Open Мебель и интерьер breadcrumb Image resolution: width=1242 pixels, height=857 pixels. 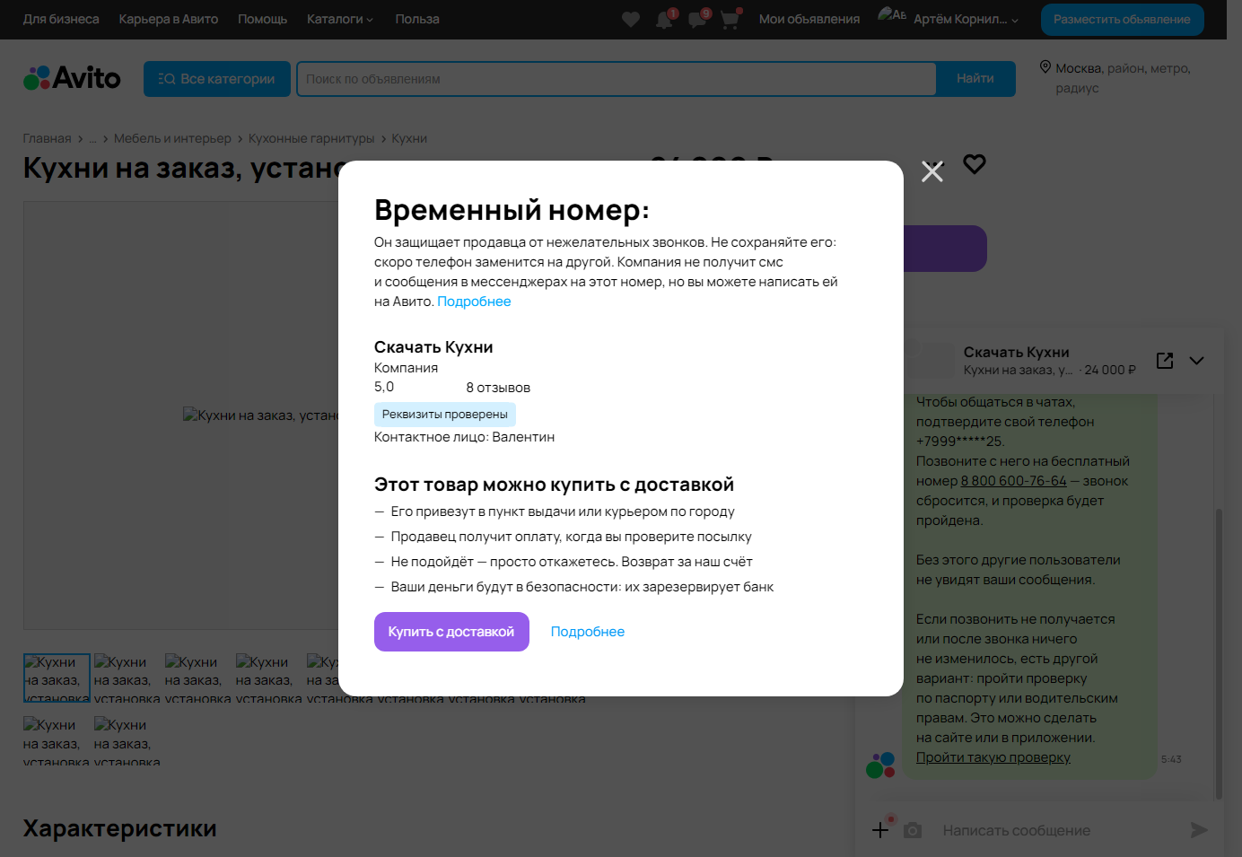click(x=172, y=139)
